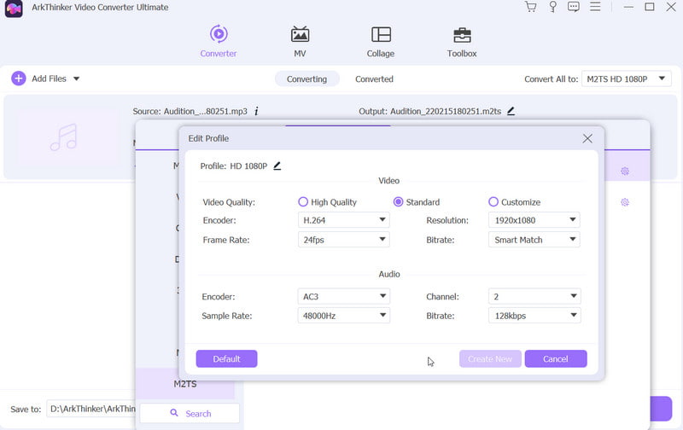Select High Quality video option
This screenshot has width=683, height=430.
(x=327, y=202)
